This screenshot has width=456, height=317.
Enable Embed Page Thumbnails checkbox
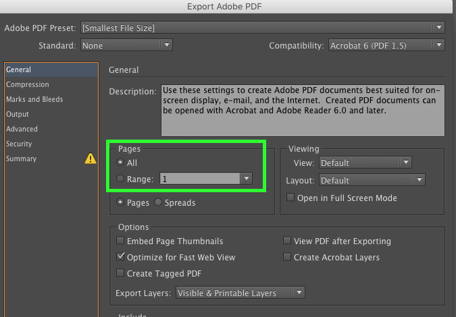coord(120,241)
